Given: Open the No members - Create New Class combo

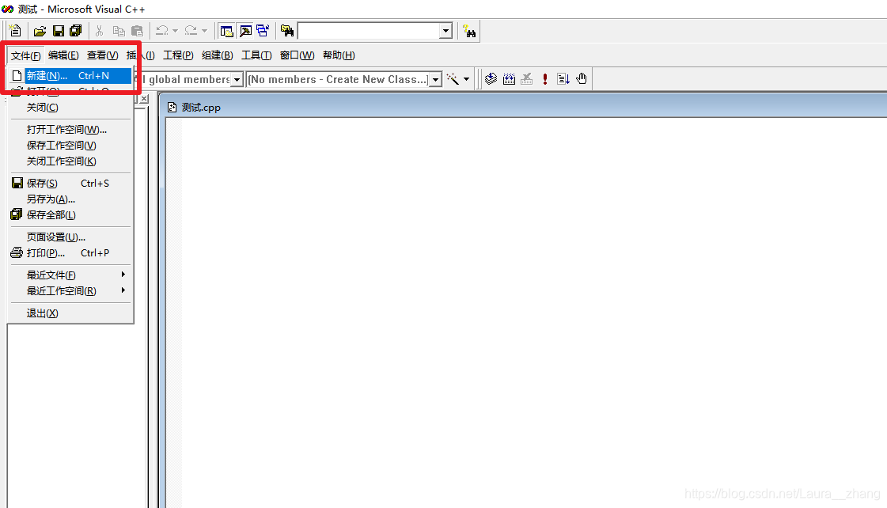Looking at the screenshot, I should (x=344, y=80).
